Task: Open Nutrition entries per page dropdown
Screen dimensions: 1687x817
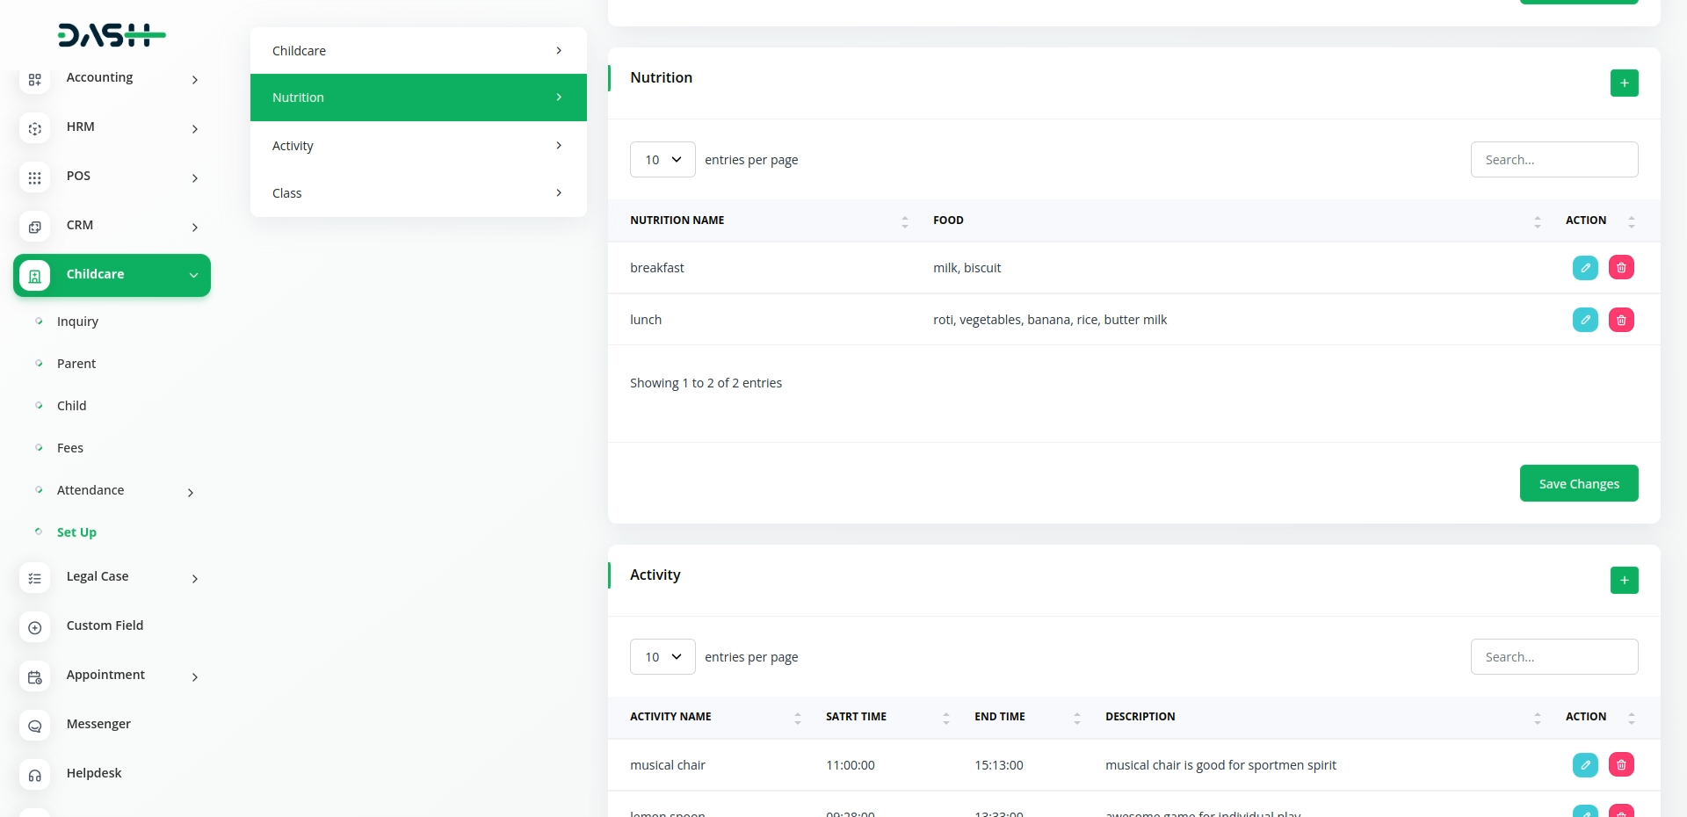Action: 662,160
